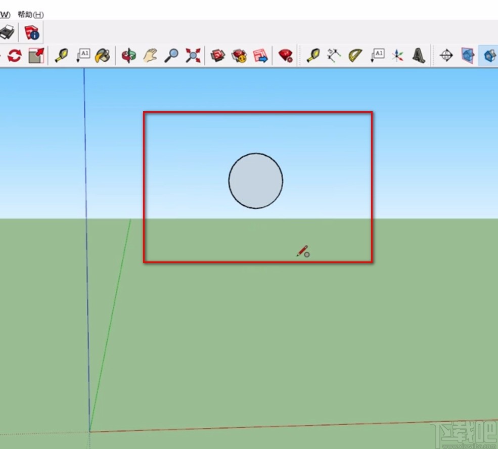Click the SketchUp info icon

pyautogui.click(x=32, y=31)
